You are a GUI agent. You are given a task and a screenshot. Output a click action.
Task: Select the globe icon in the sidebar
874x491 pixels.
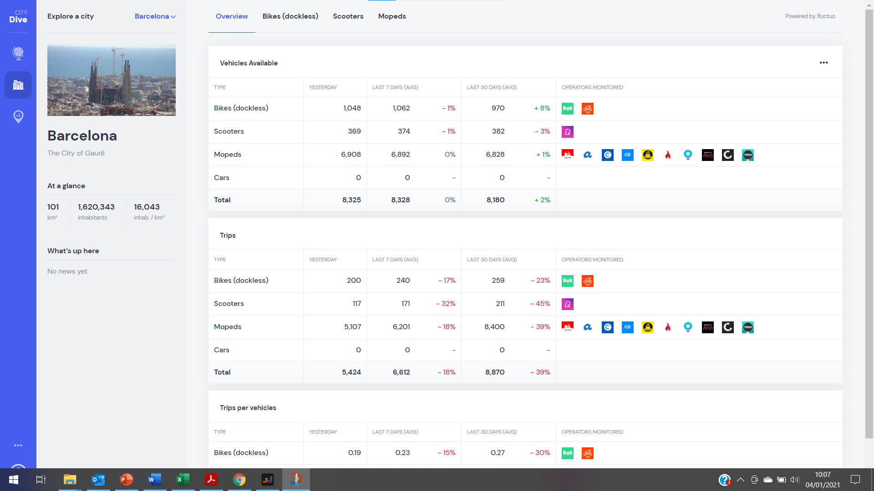(x=18, y=53)
